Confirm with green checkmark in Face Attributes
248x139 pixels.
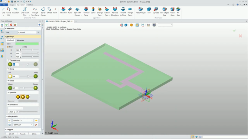[x=6, y=25]
